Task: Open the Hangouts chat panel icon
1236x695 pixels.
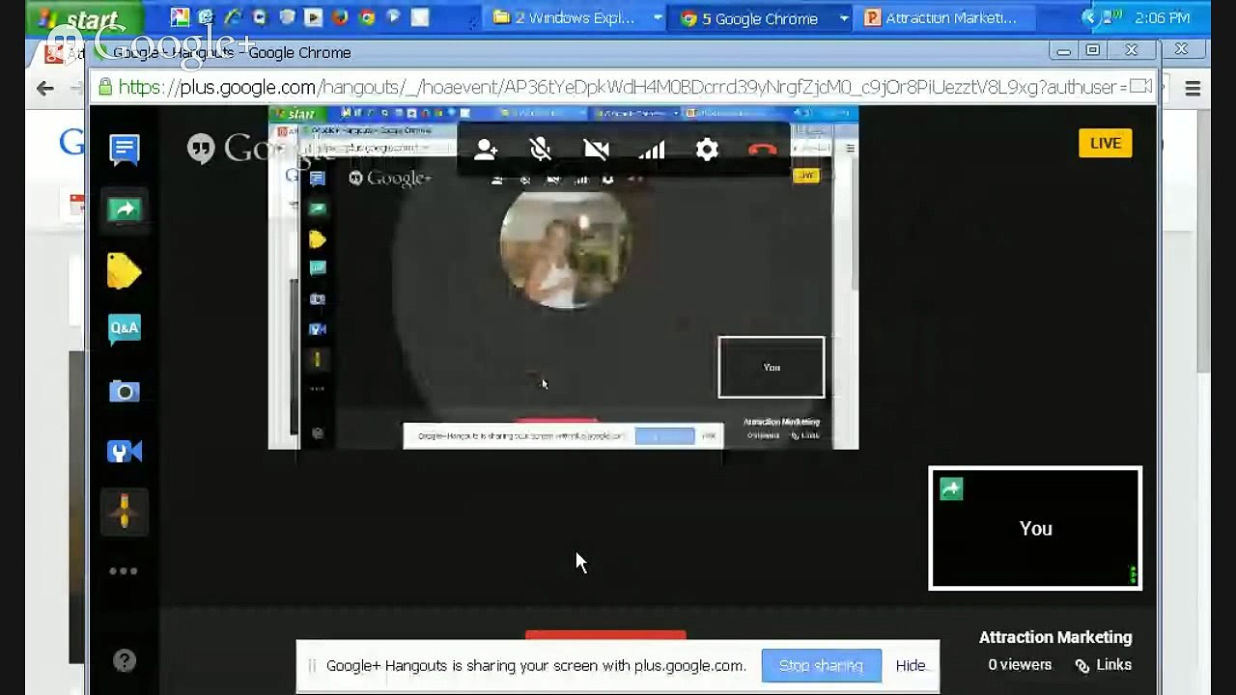Action: 125,149
